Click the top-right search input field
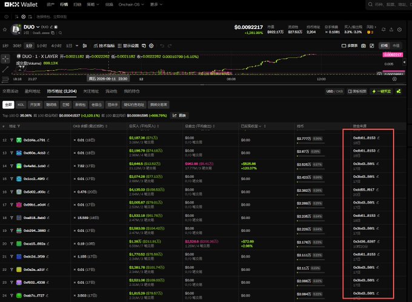The height and width of the screenshot is (302, 412). pyautogui.click(x=389, y=4)
